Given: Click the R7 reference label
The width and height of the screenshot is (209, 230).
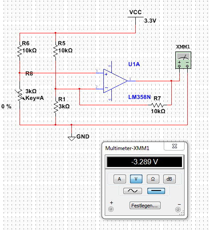Looking at the screenshot, I should coord(157,98).
